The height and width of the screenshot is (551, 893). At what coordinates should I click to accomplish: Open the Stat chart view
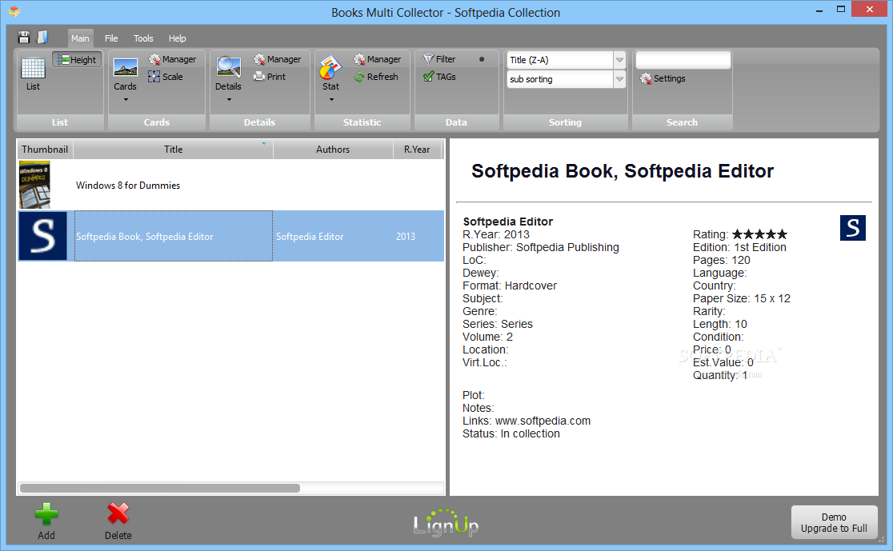pyautogui.click(x=331, y=74)
